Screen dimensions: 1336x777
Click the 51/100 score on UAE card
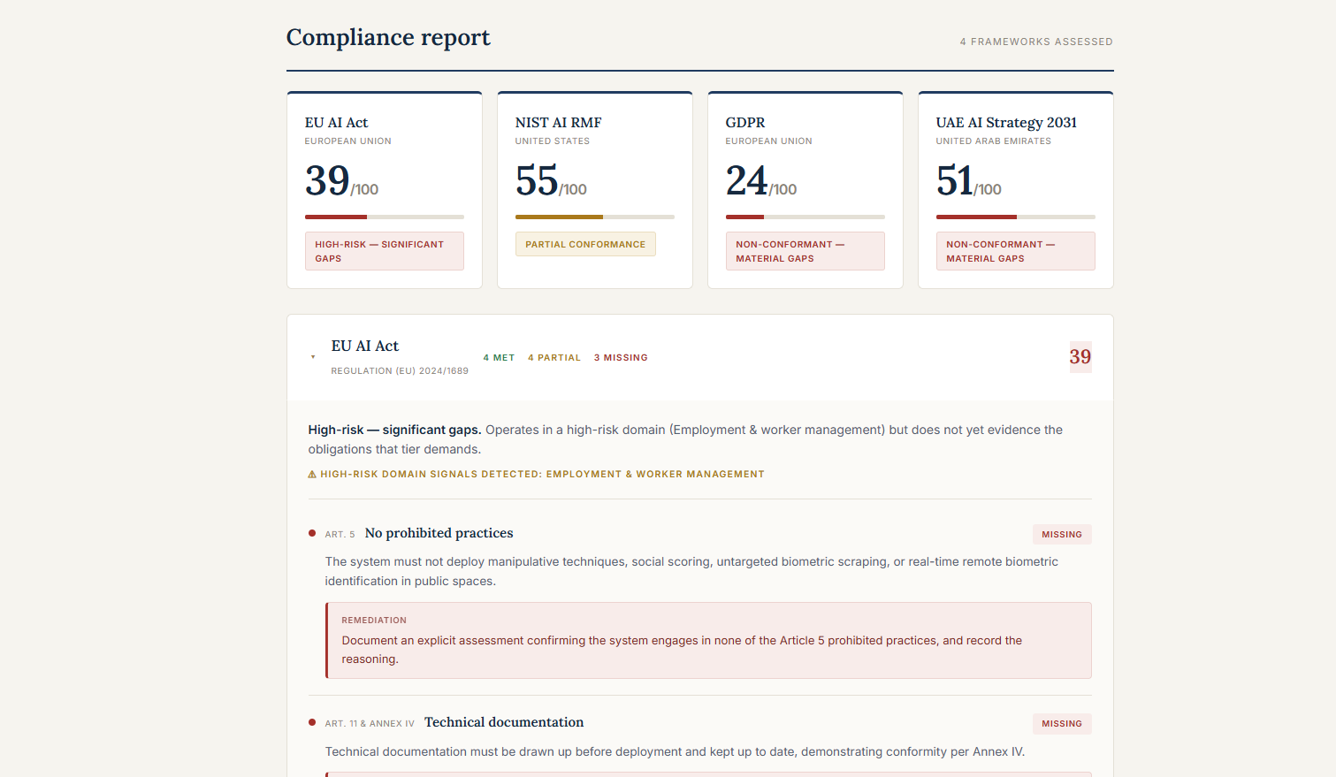click(x=969, y=181)
